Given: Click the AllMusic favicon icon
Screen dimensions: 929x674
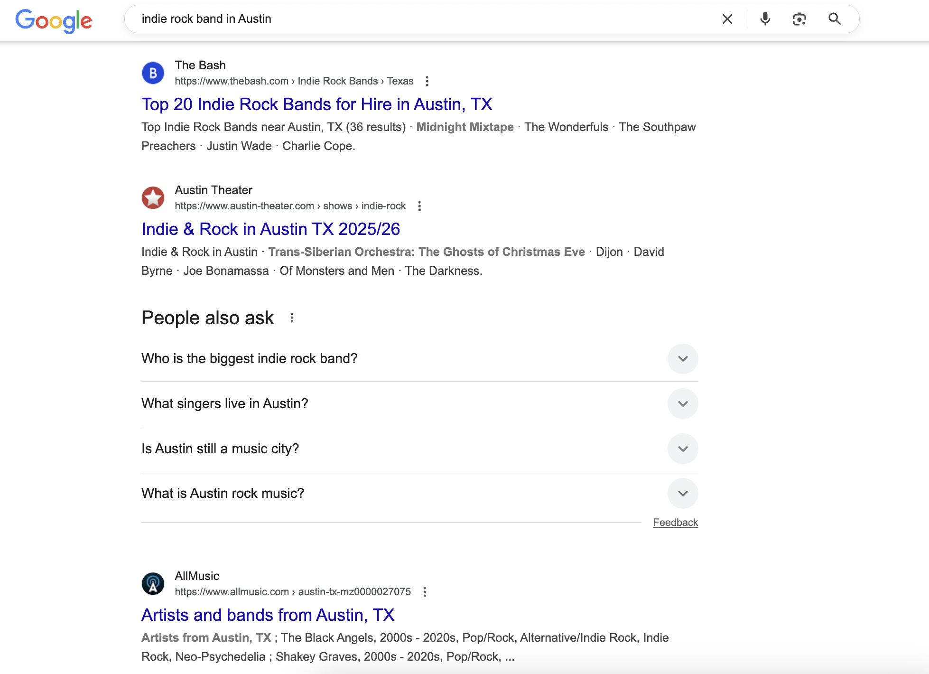Looking at the screenshot, I should 153,584.
